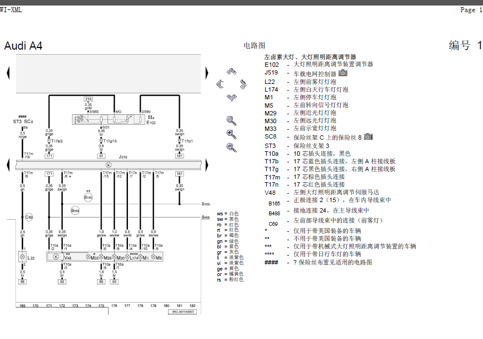Select M29 legend entry 左侧近光灯灯泡
This screenshot has width=483, height=339.
coord(314,113)
